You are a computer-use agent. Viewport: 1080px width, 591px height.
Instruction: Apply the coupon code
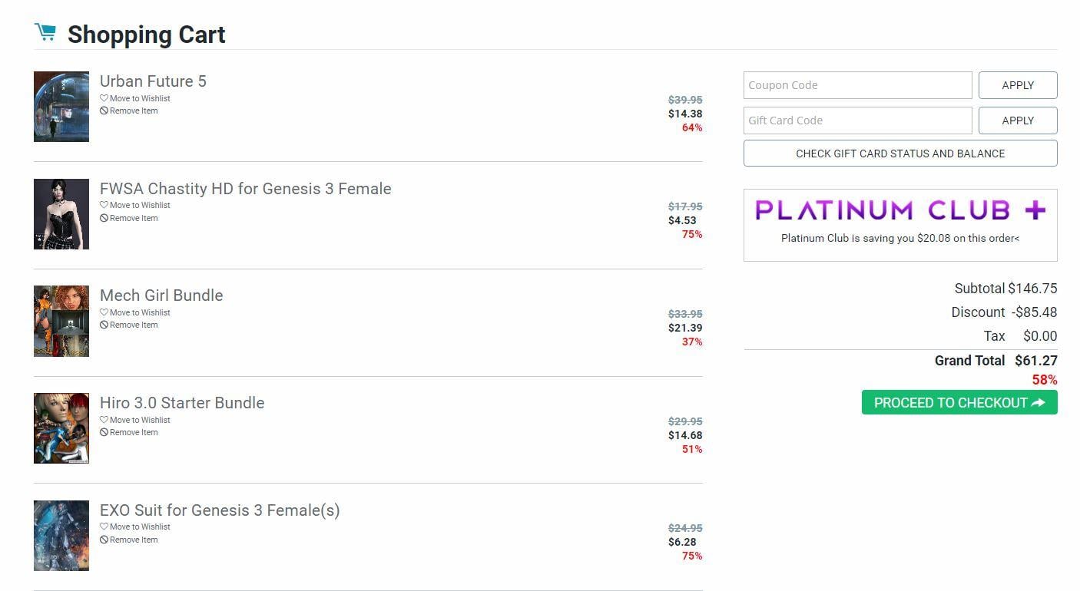pos(1018,85)
